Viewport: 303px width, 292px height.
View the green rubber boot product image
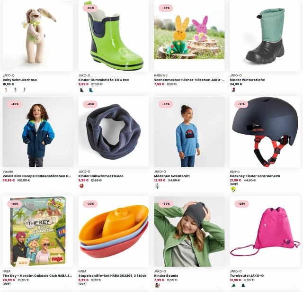point(114,36)
